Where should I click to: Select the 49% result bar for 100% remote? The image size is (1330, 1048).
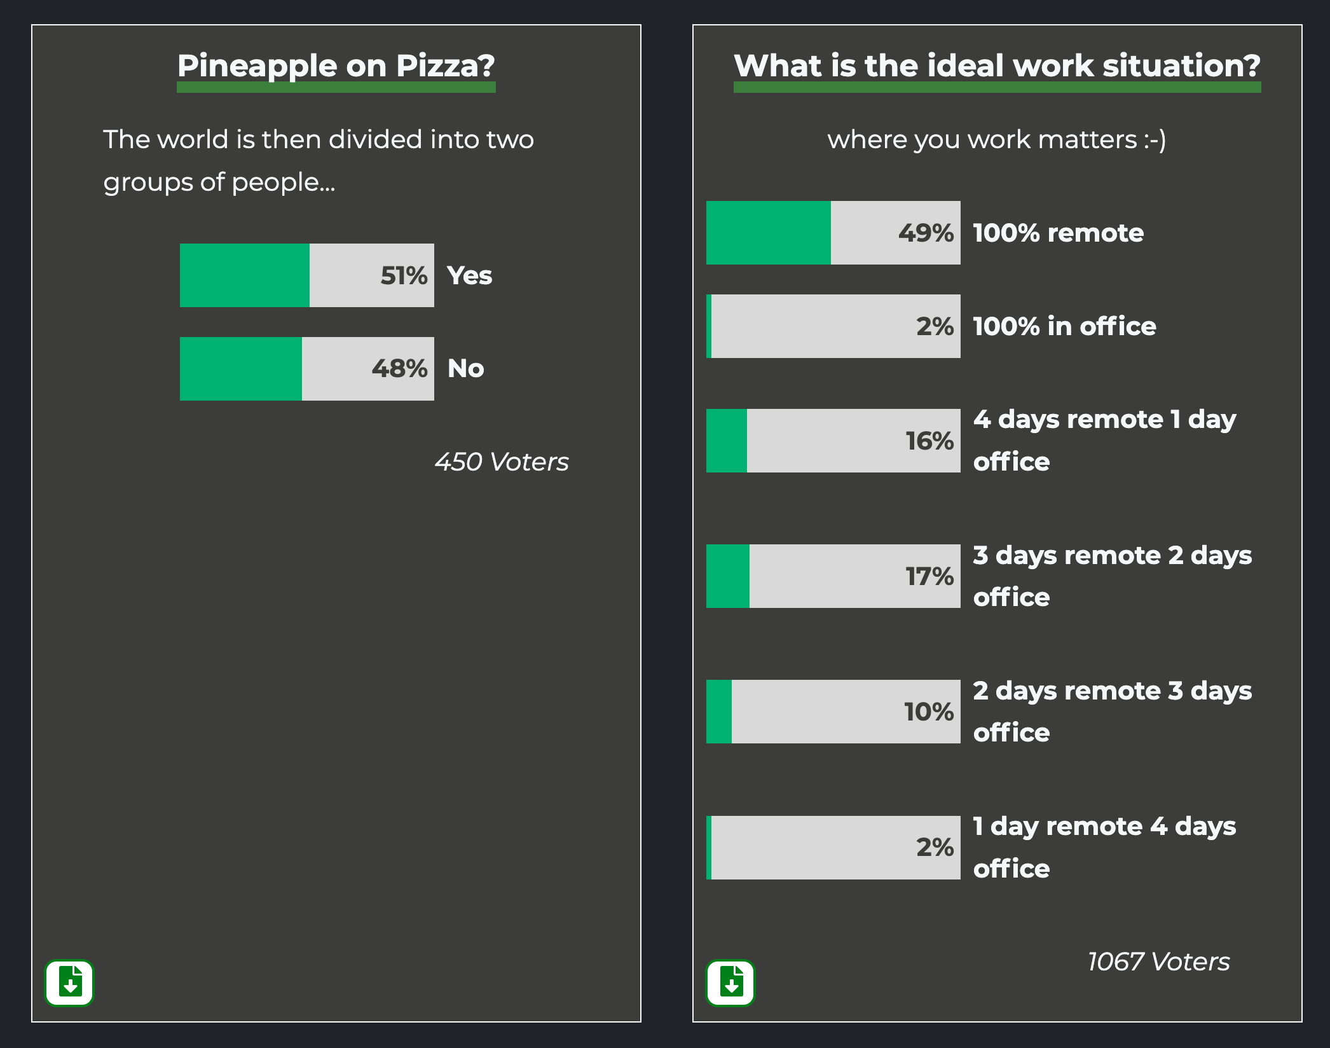[x=833, y=233]
